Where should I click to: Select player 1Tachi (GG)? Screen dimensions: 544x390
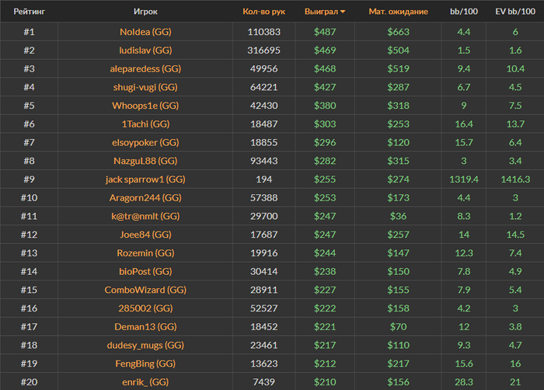click(x=145, y=124)
